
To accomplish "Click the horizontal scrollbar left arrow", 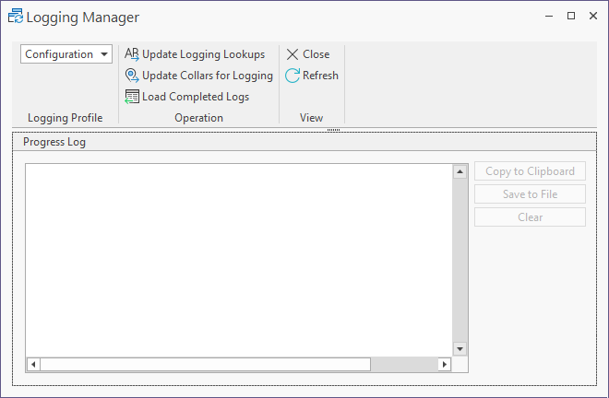I will click(x=33, y=364).
